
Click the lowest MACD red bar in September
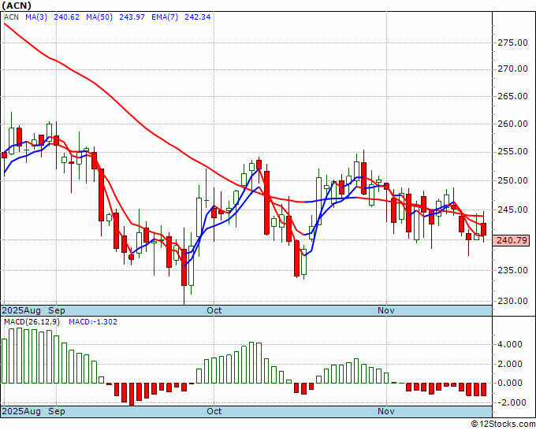[x=132, y=394]
